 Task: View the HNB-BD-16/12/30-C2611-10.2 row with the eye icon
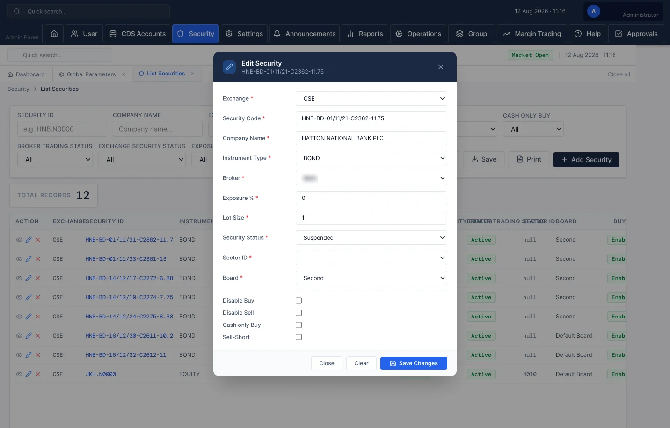tap(19, 336)
